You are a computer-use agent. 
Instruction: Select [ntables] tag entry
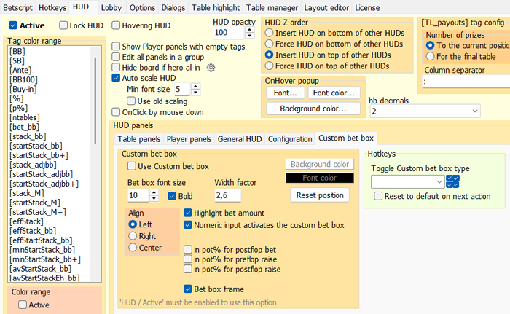[25, 117]
